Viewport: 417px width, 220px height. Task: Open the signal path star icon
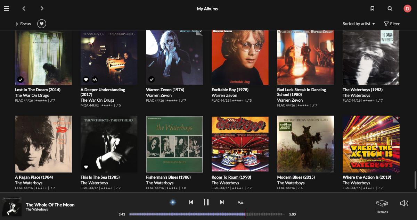tap(173, 202)
